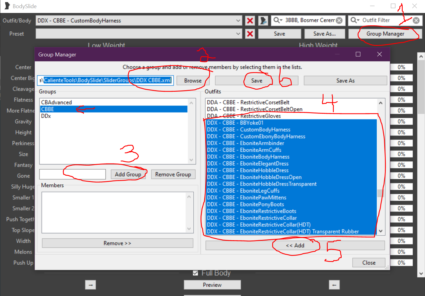Open the Outfit Filter search magnifier

[x=355, y=20]
